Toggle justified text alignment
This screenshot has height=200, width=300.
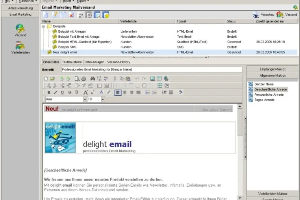tap(139, 93)
